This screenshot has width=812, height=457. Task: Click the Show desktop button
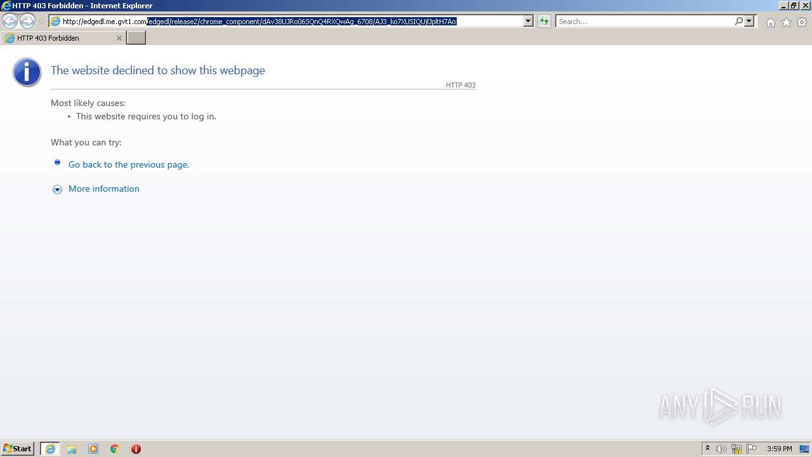[x=805, y=449]
